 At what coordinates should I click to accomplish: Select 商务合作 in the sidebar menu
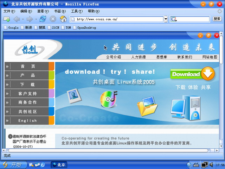30,102
